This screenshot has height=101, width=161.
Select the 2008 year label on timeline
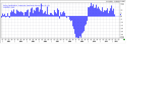pos(69,41)
